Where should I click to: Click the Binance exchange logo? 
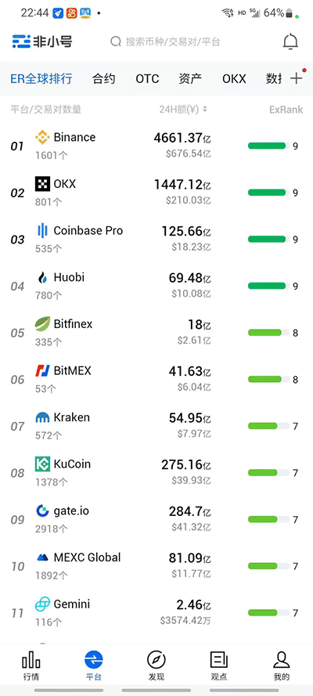[42, 138]
